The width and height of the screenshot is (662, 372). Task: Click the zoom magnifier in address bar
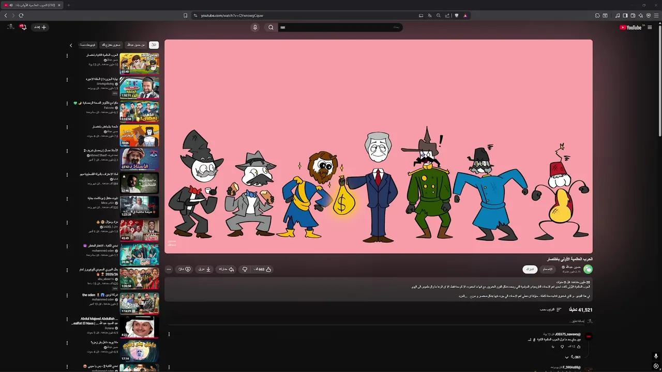click(x=439, y=16)
